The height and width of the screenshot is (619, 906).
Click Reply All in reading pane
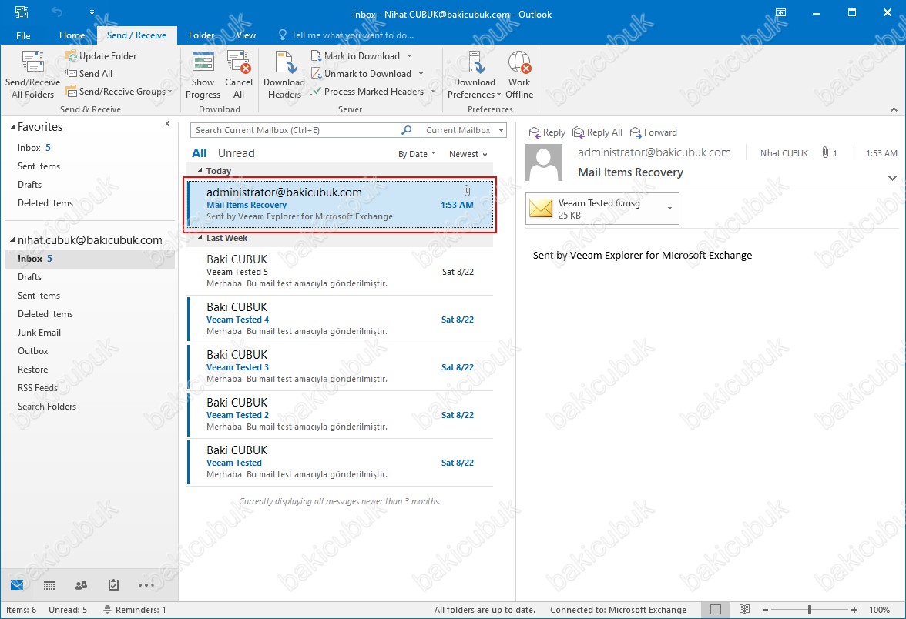point(598,132)
